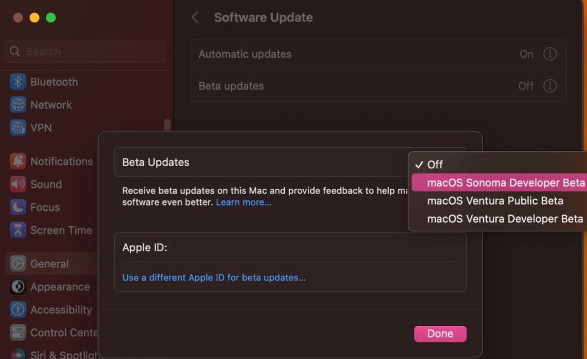Select the Network globe icon
Image resolution: width=587 pixels, height=359 pixels.
[18, 105]
